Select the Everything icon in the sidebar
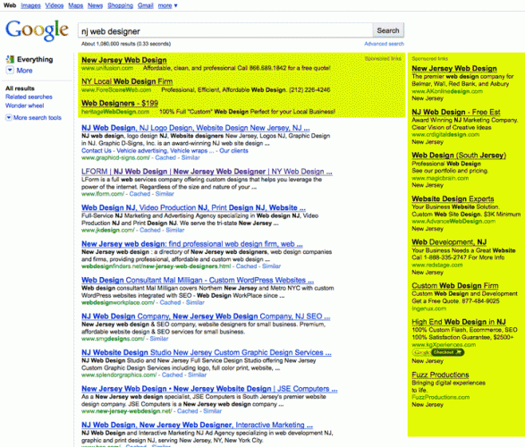 (10, 60)
